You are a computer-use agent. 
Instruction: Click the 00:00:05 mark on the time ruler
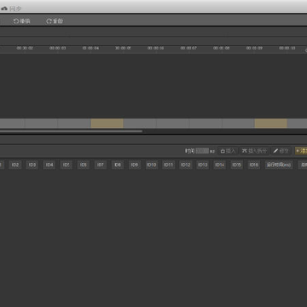(123, 49)
